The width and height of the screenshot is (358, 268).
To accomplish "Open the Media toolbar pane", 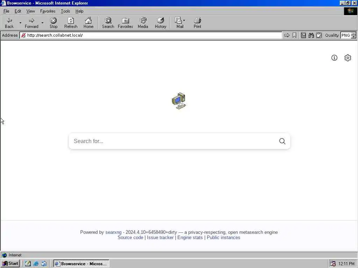I will (143, 23).
